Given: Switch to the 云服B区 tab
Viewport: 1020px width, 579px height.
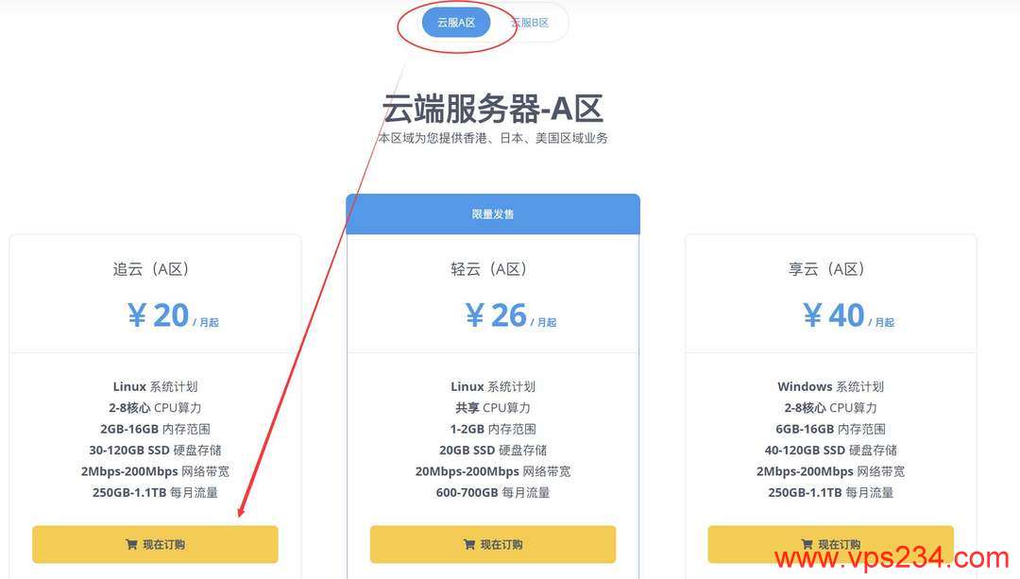Looking at the screenshot, I should [530, 22].
